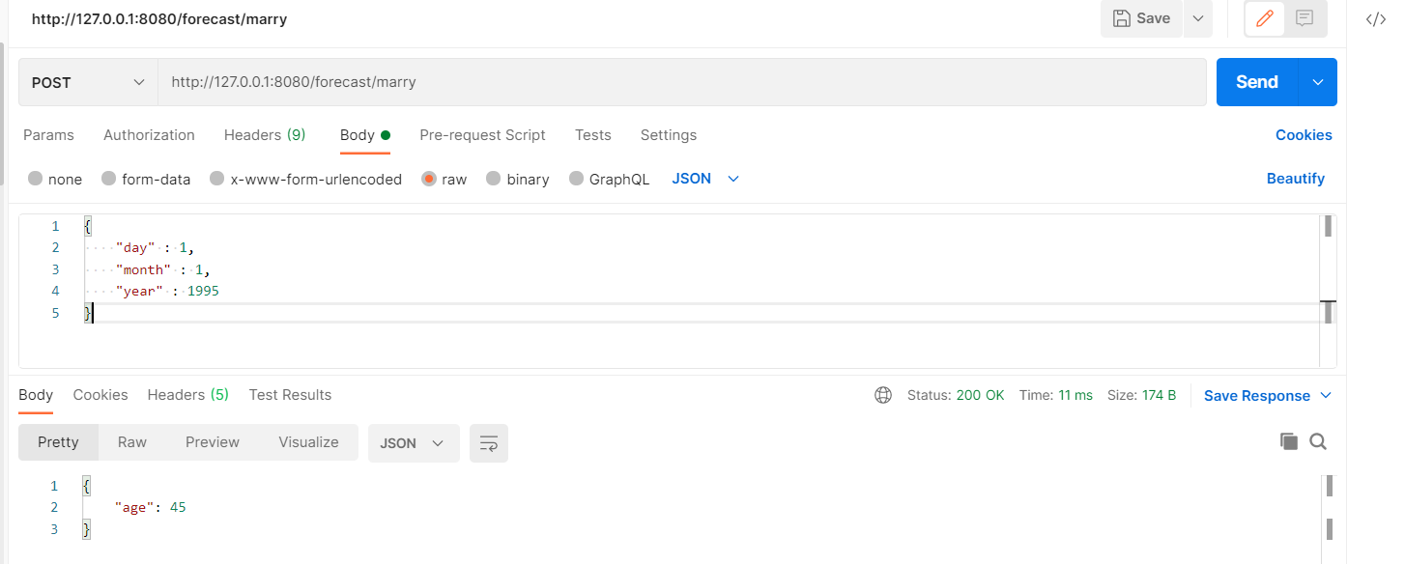The height and width of the screenshot is (564, 1405).
Task: Select the GraphQL body type
Action: (x=609, y=179)
